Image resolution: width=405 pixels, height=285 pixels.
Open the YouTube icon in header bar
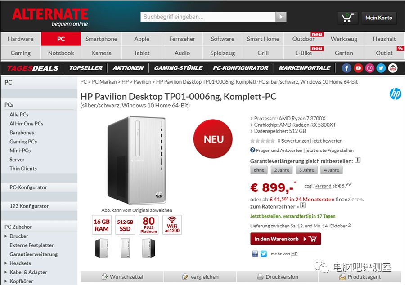click(358, 68)
